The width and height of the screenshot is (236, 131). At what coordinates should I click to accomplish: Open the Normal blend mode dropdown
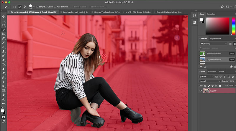pos(210,81)
